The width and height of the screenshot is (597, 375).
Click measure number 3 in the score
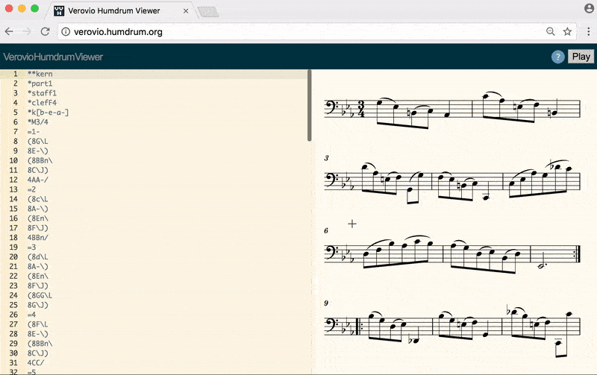326,158
